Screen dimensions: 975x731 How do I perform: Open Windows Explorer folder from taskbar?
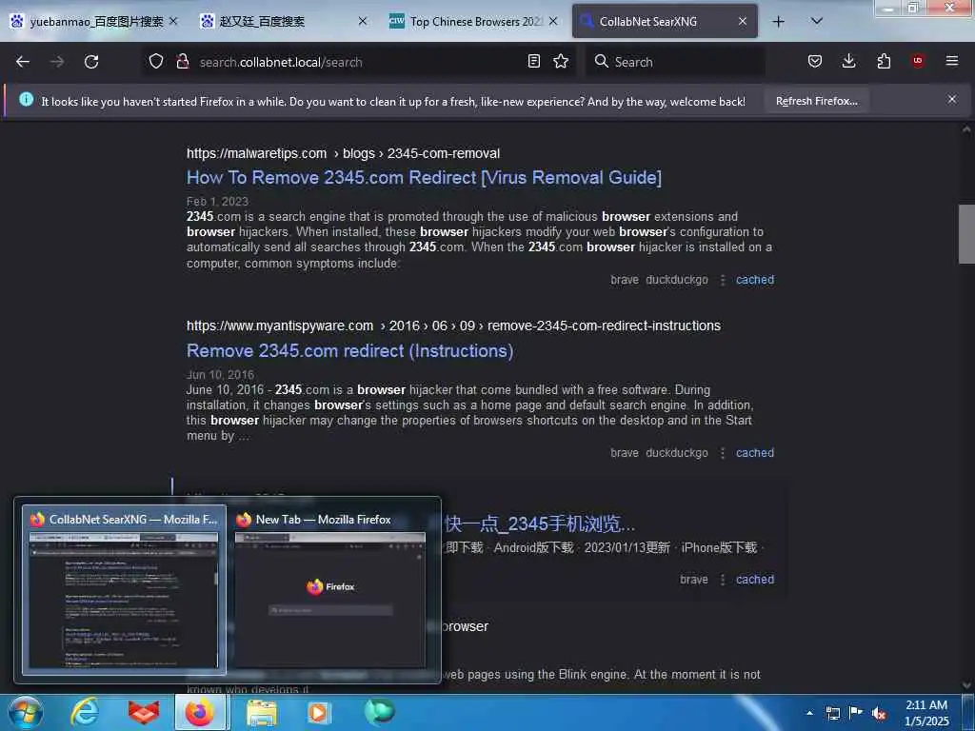pyautogui.click(x=261, y=712)
